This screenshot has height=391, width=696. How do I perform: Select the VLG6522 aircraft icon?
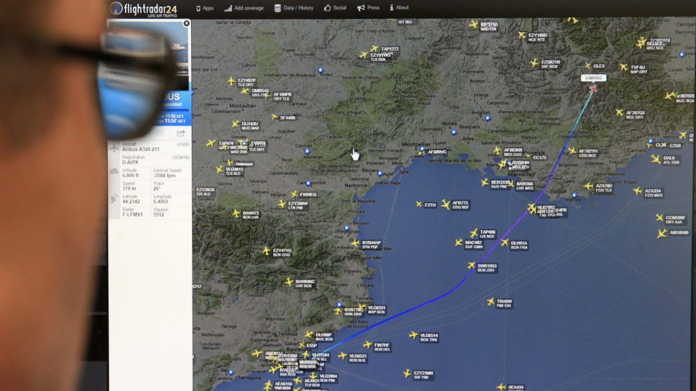point(342,356)
